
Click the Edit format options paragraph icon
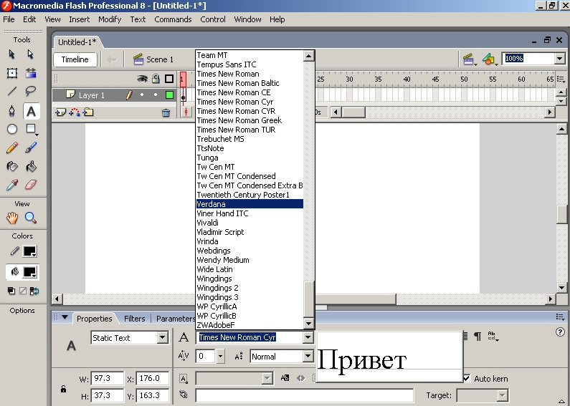point(478,337)
